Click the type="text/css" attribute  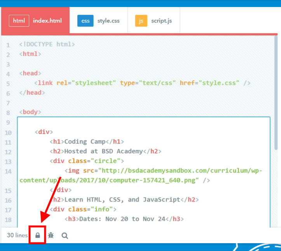(148, 83)
